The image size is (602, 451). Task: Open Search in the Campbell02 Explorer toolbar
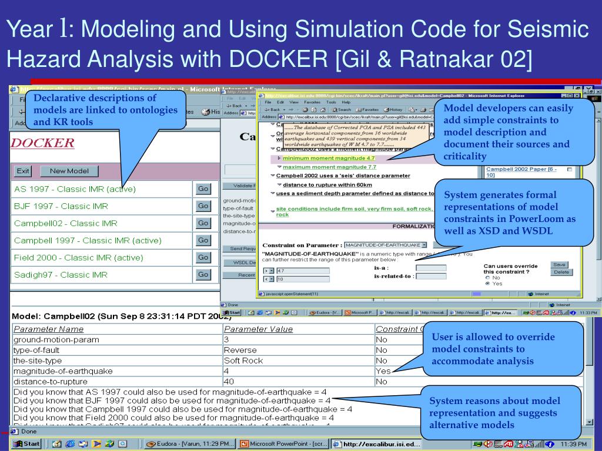tap(342, 110)
